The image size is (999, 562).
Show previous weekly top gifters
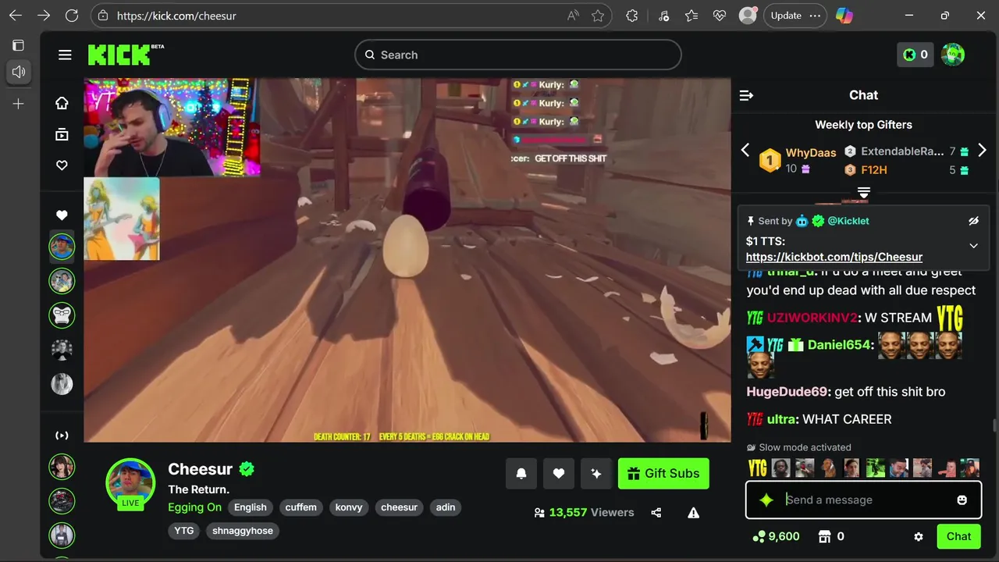tap(745, 150)
